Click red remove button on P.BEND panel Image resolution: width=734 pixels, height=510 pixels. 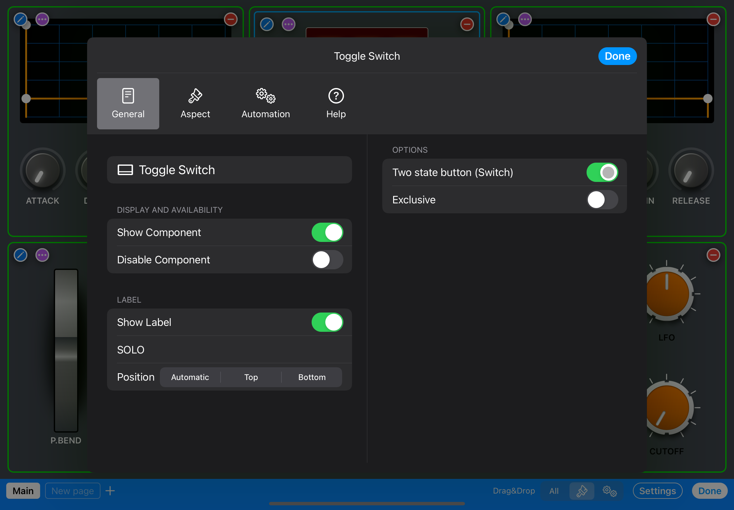[x=713, y=255]
